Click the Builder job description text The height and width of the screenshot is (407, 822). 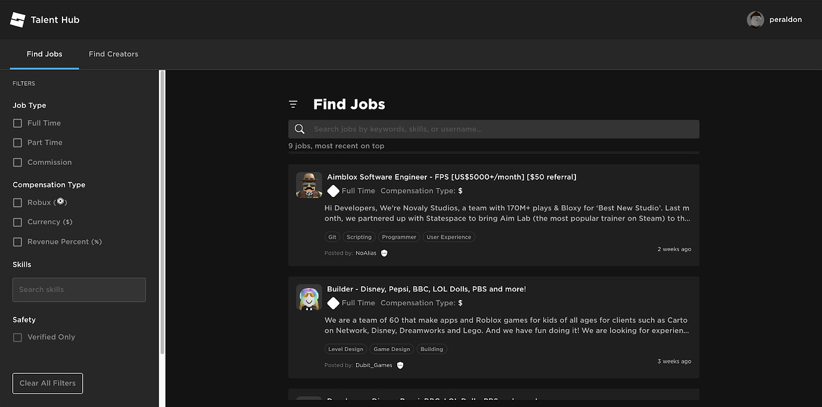pyautogui.click(x=507, y=325)
